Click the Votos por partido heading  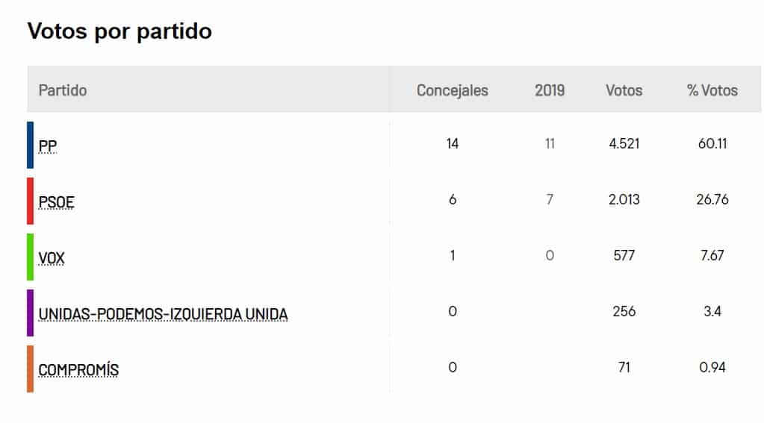(119, 31)
